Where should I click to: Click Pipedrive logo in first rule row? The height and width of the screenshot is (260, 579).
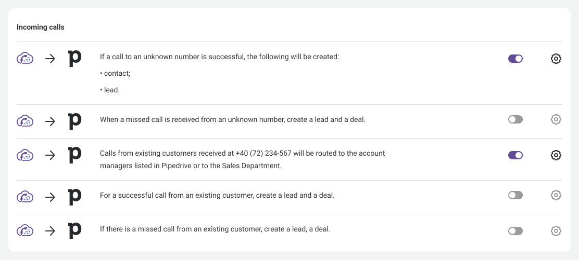pos(75,59)
